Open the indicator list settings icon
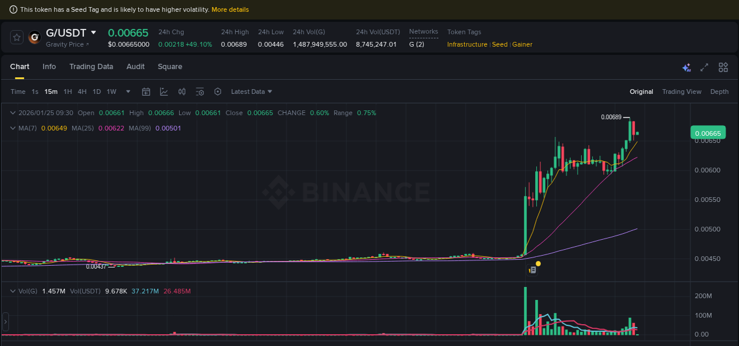Viewport: 739px width, 346px height. (200, 92)
